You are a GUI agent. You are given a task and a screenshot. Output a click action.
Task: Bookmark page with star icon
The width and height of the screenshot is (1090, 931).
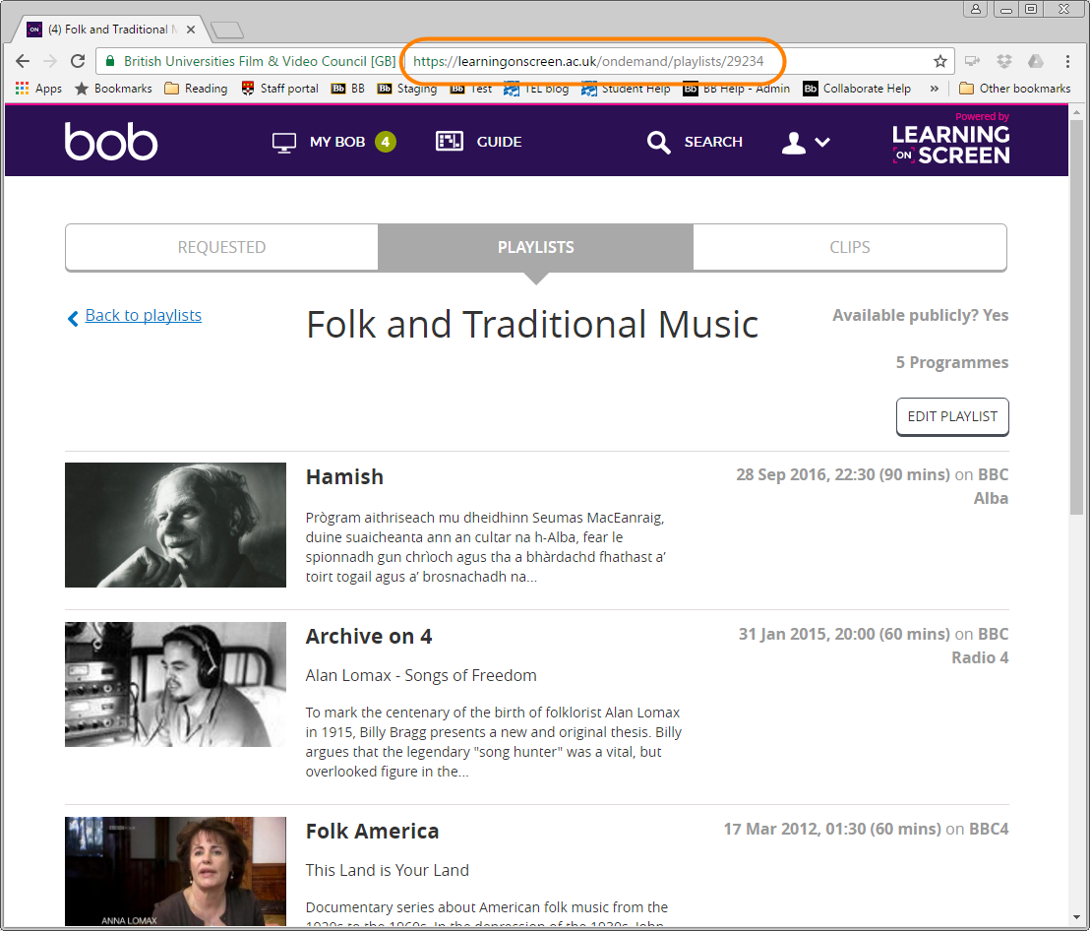click(940, 61)
